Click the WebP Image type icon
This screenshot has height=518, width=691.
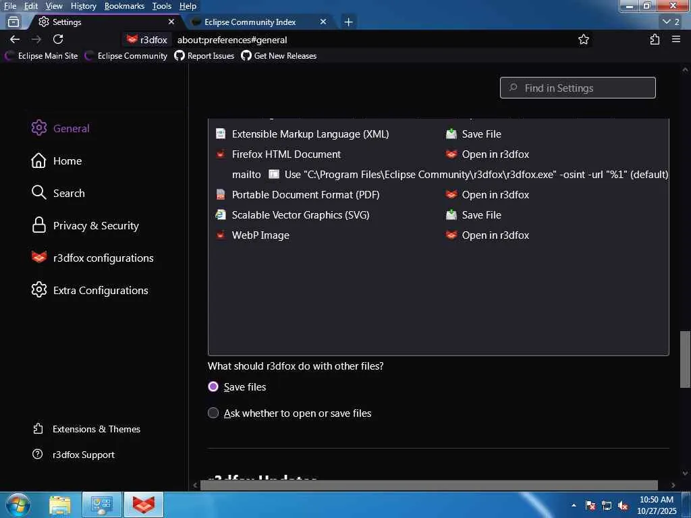pos(221,235)
